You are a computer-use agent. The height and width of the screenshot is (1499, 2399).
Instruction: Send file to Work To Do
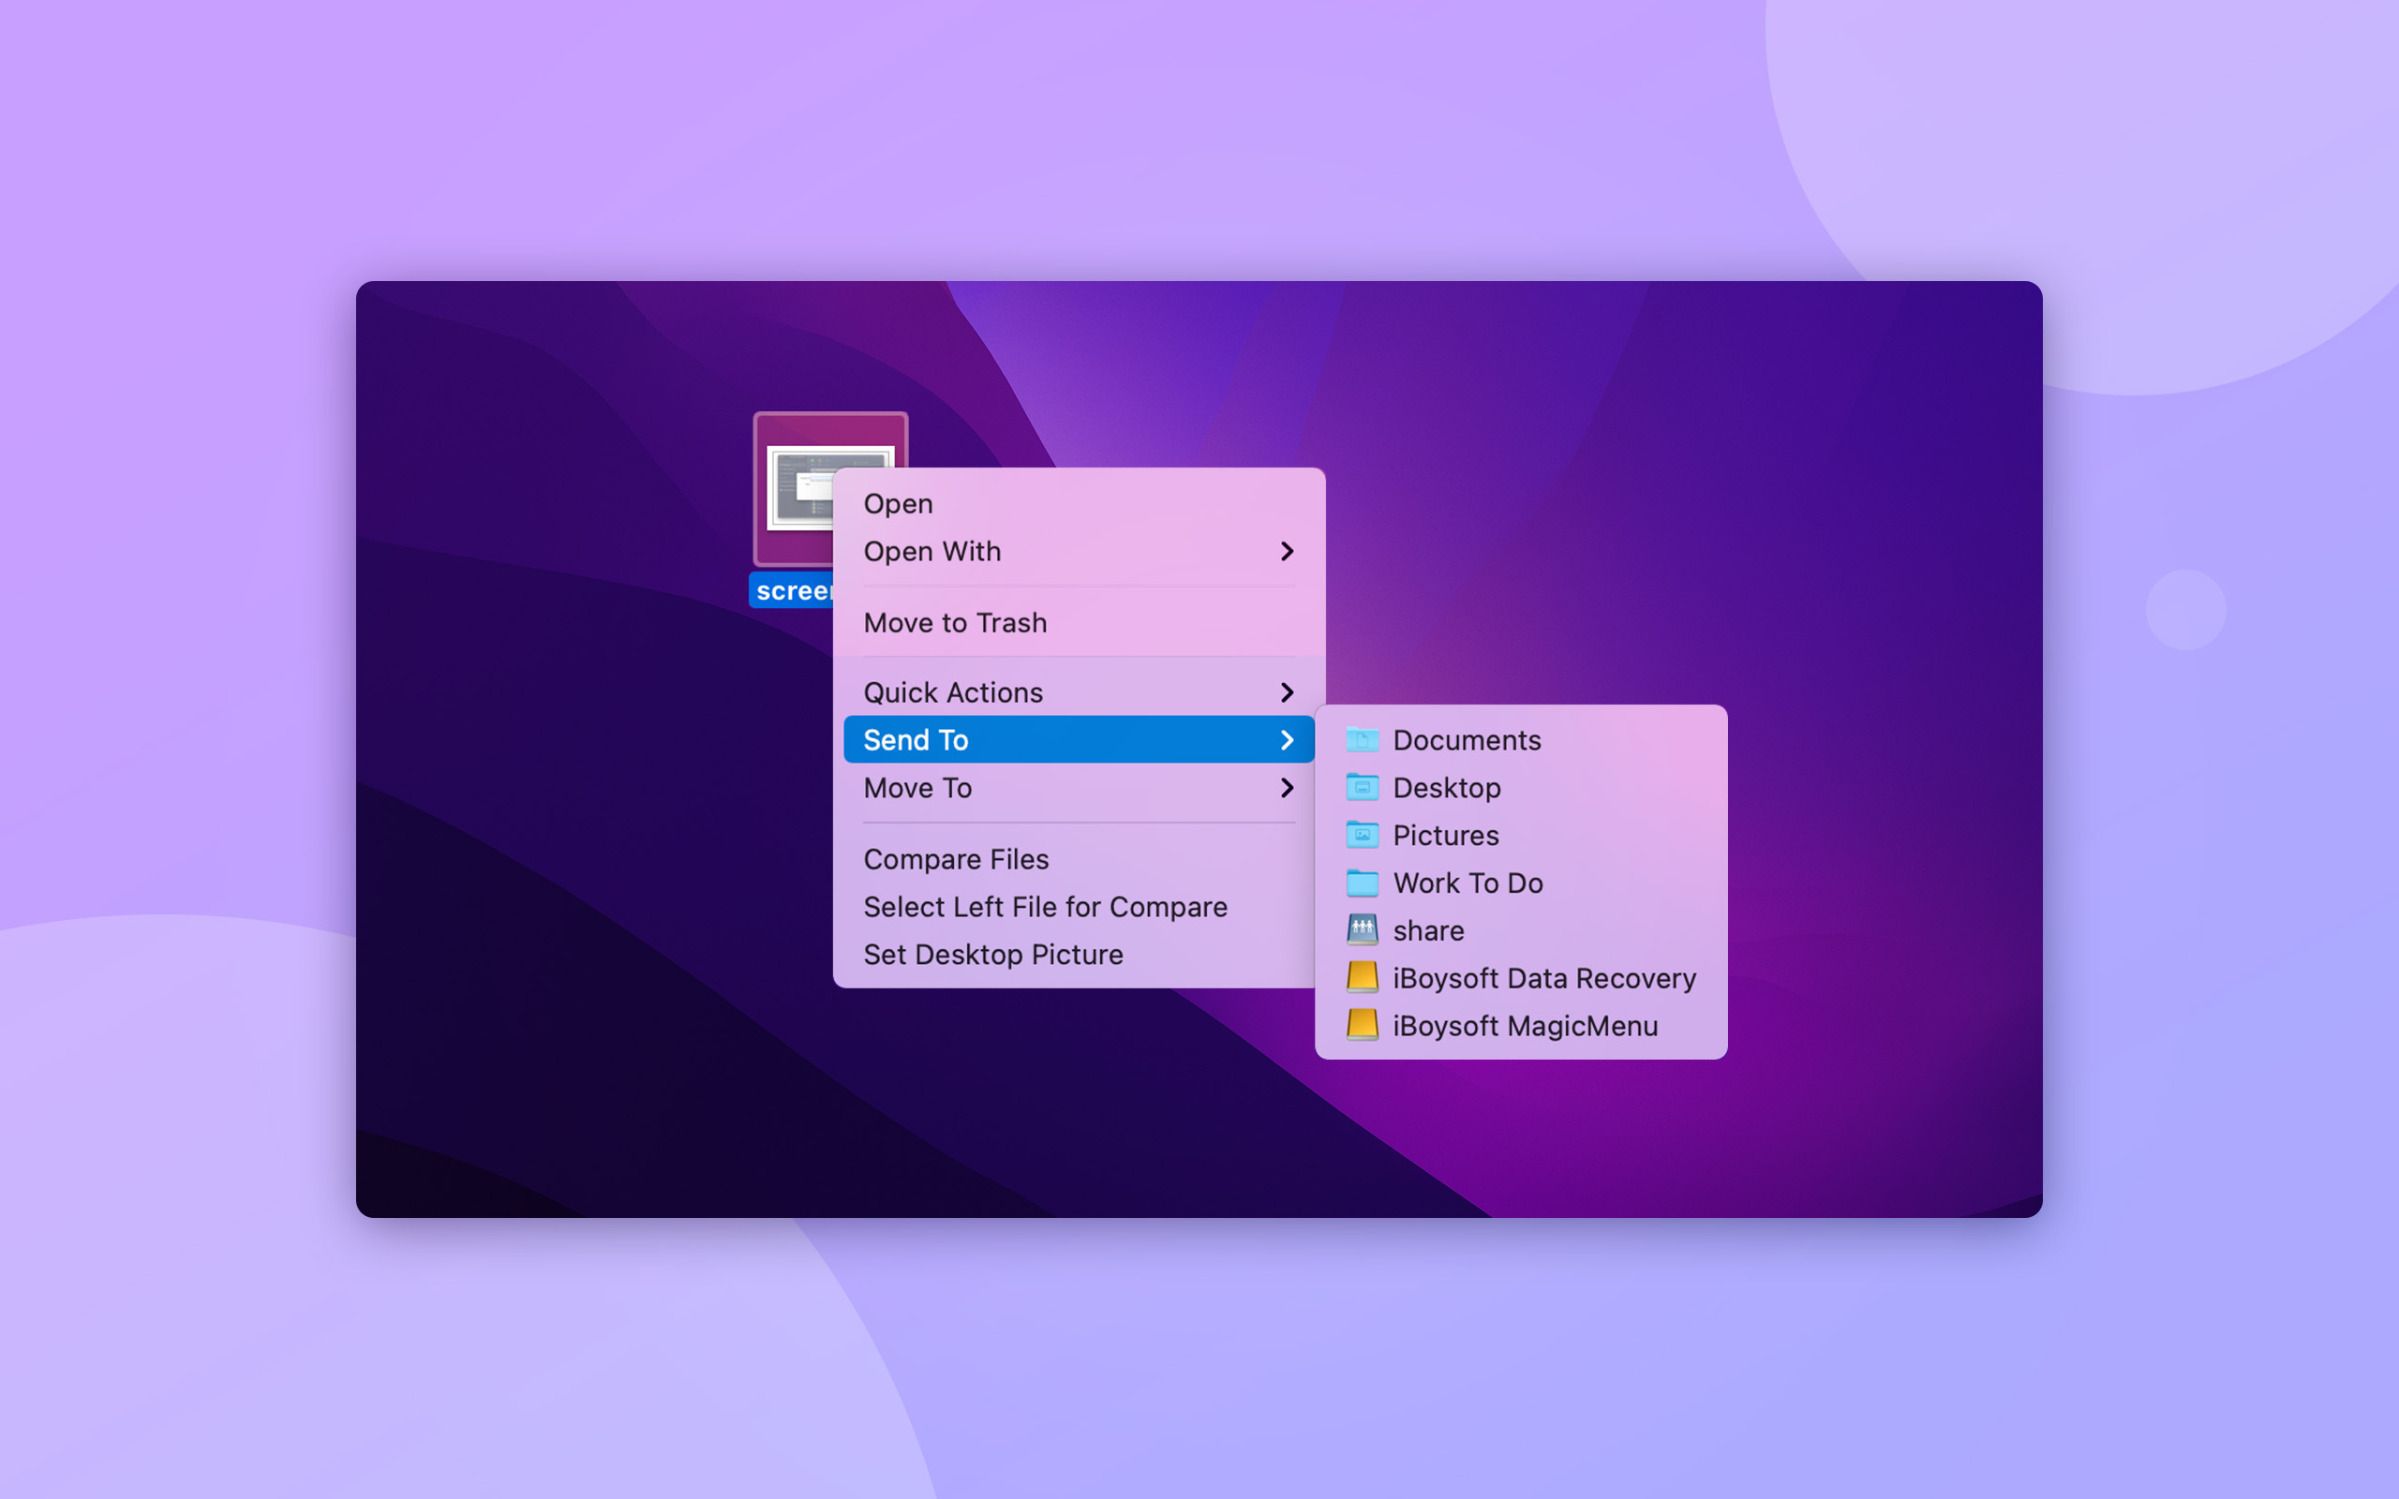point(1521,883)
